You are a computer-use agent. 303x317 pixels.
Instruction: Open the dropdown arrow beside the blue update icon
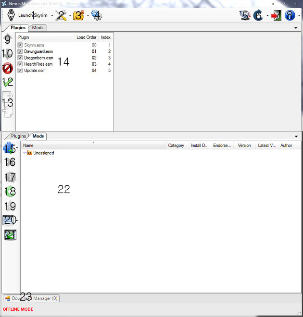click(267, 15)
